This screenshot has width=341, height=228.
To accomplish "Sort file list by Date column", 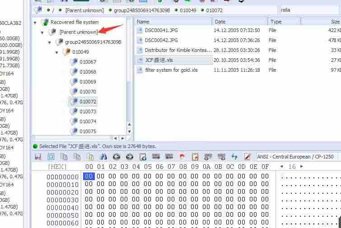I will [x=239, y=22].
